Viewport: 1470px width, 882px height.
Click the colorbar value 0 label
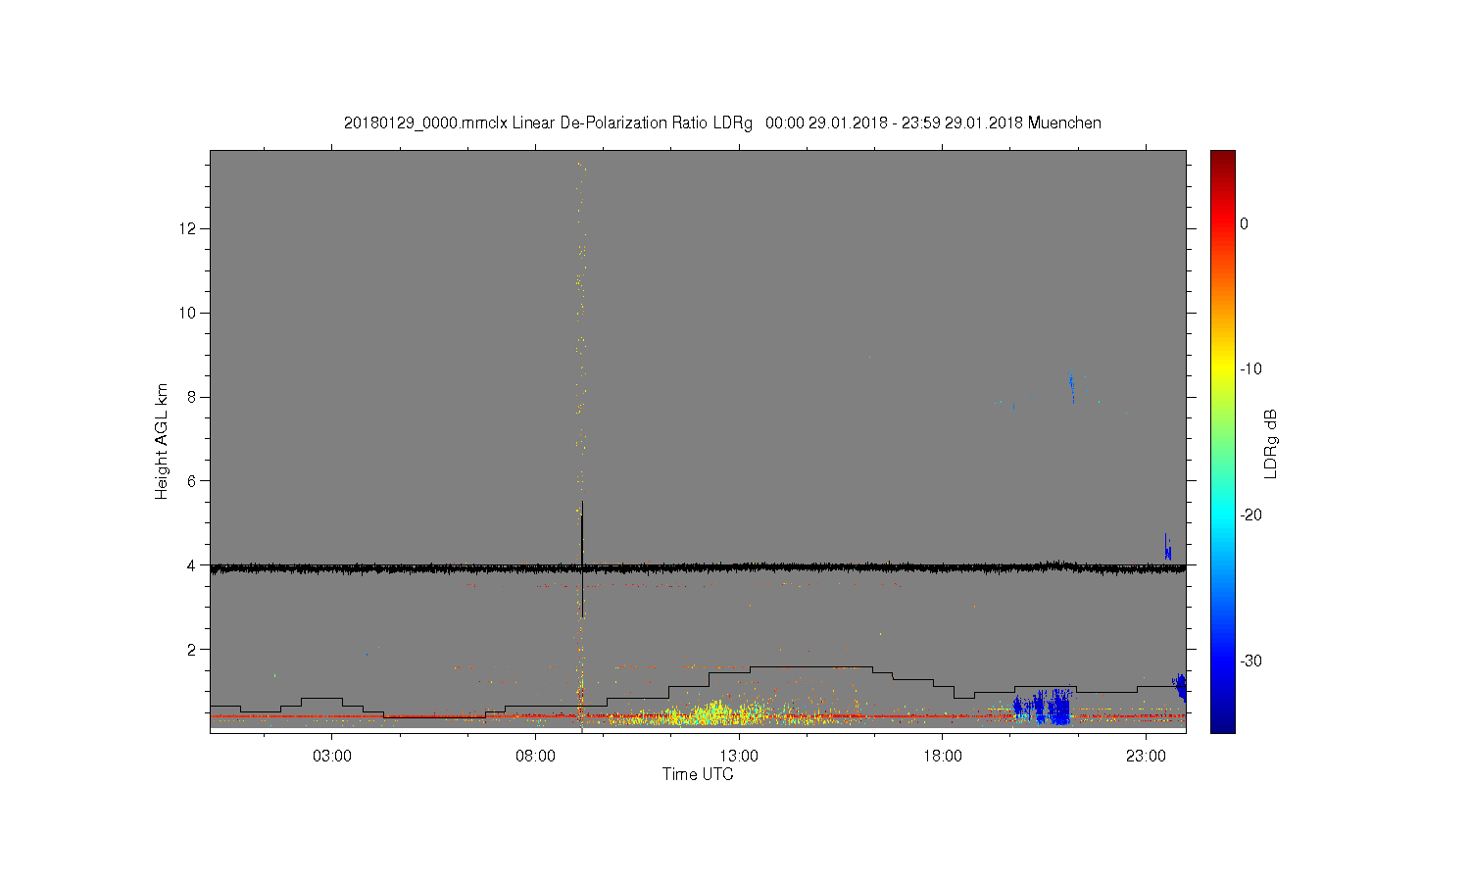(x=1245, y=223)
